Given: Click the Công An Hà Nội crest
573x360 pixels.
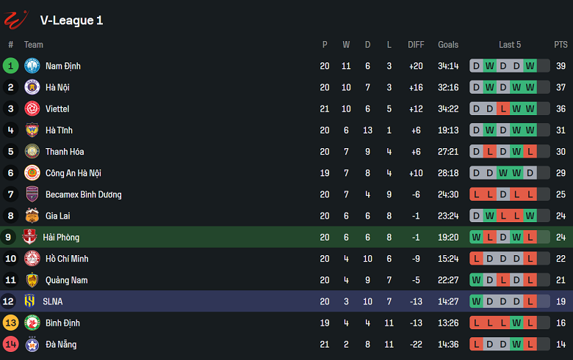Looking at the screenshot, I should pyautogui.click(x=32, y=173).
